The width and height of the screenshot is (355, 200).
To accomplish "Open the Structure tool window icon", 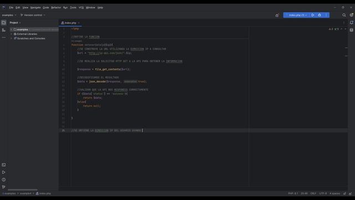I will tap(4, 30).
